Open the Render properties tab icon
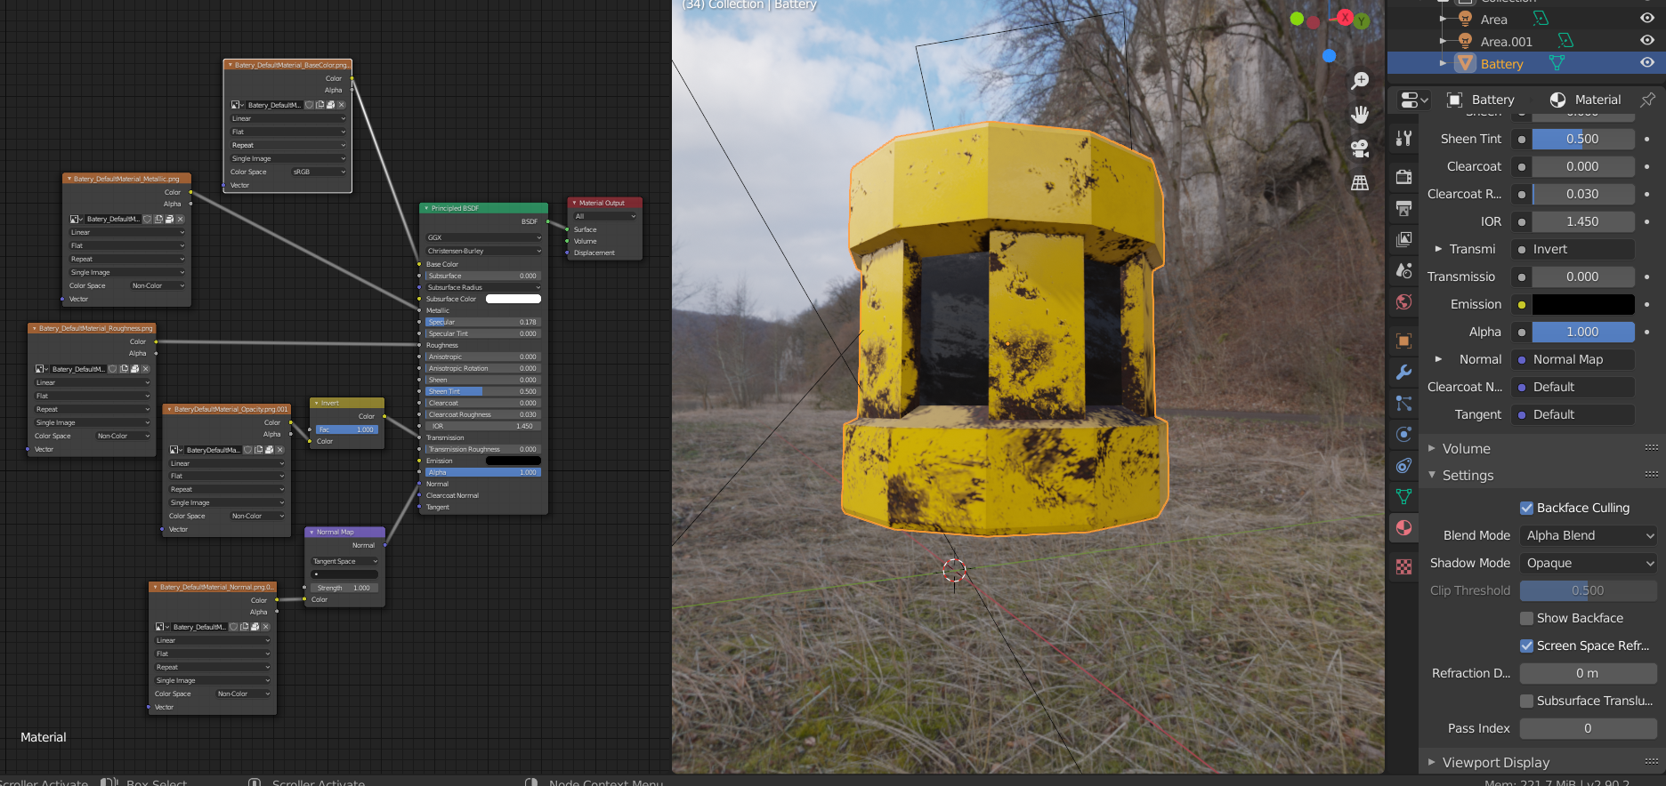 click(1403, 176)
